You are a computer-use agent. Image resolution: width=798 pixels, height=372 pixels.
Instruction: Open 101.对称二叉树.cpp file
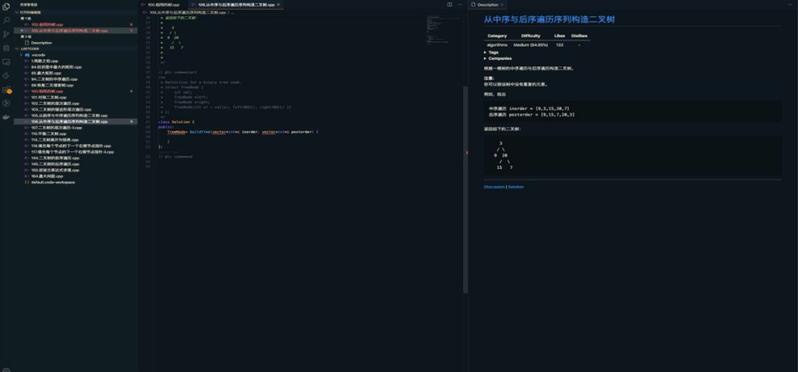tap(48, 97)
